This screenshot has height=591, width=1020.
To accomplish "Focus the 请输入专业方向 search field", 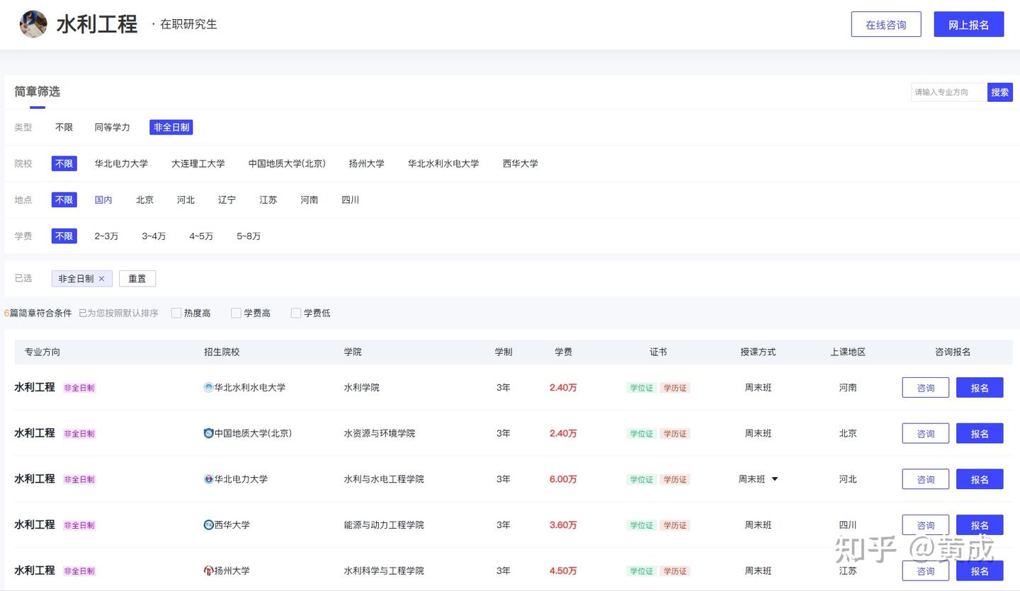I will coord(949,92).
